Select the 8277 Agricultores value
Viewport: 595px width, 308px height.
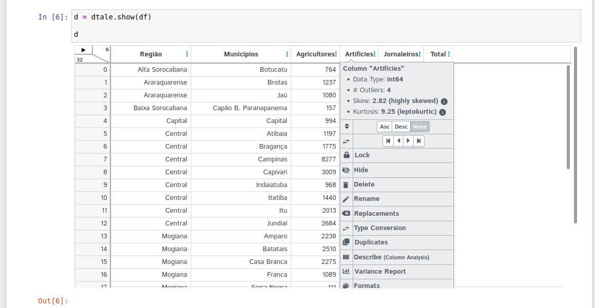pyautogui.click(x=315, y=159)
